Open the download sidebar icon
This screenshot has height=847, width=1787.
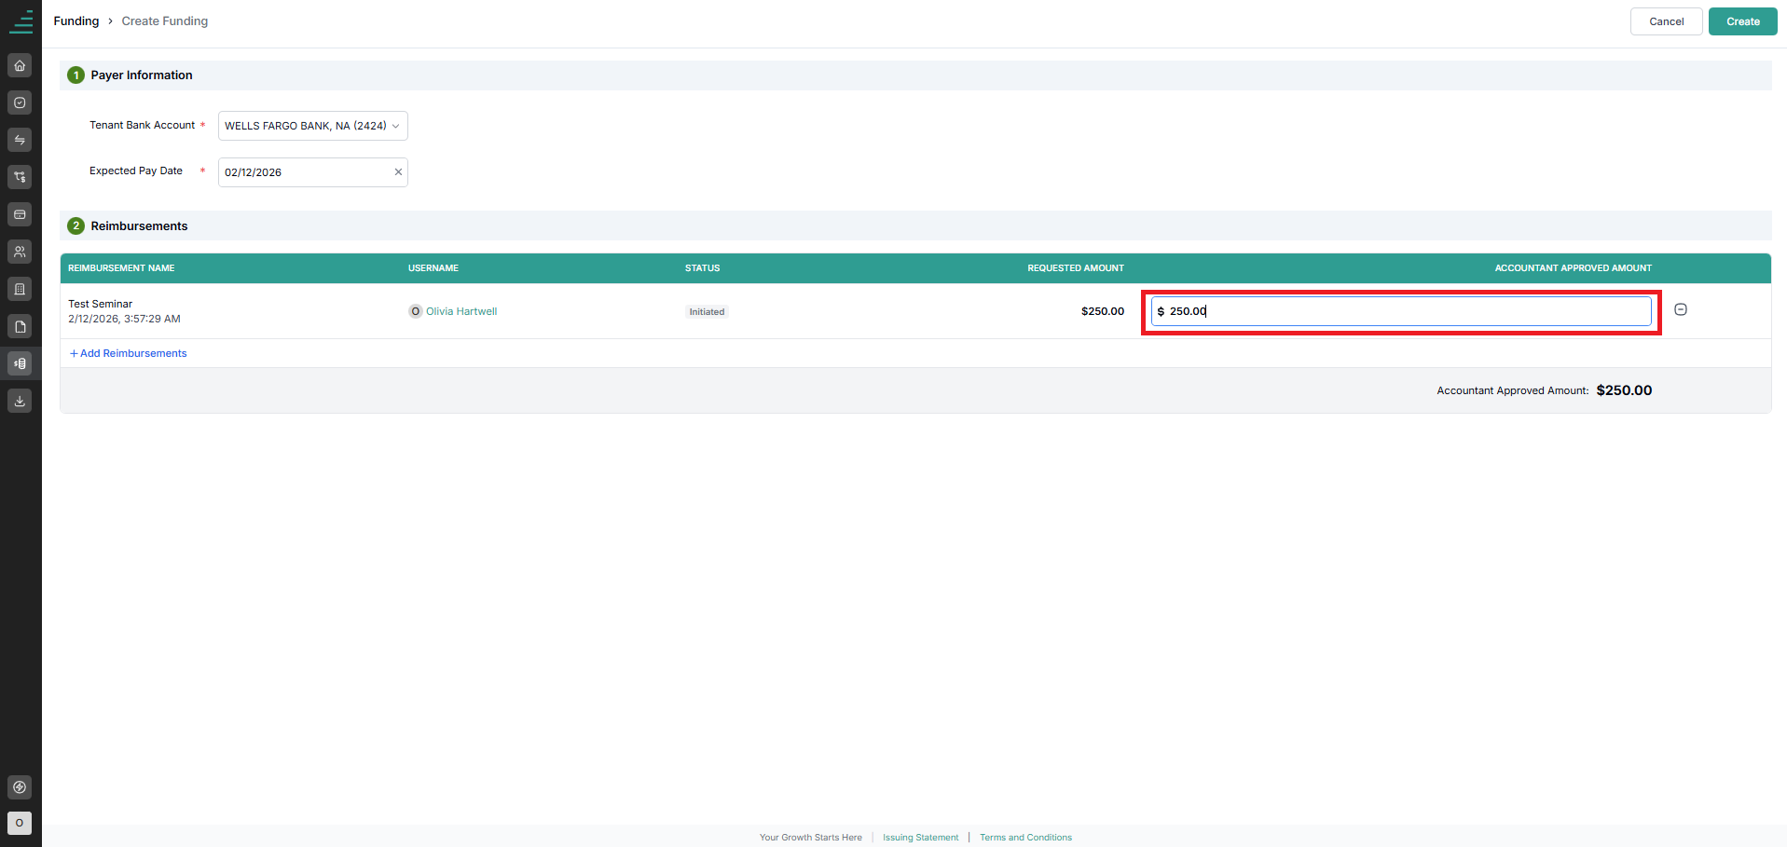coord(20,401)
